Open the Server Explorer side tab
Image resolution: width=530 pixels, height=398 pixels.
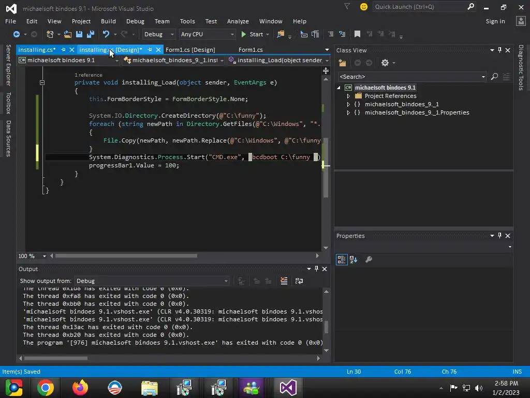(x=8, y=65)
